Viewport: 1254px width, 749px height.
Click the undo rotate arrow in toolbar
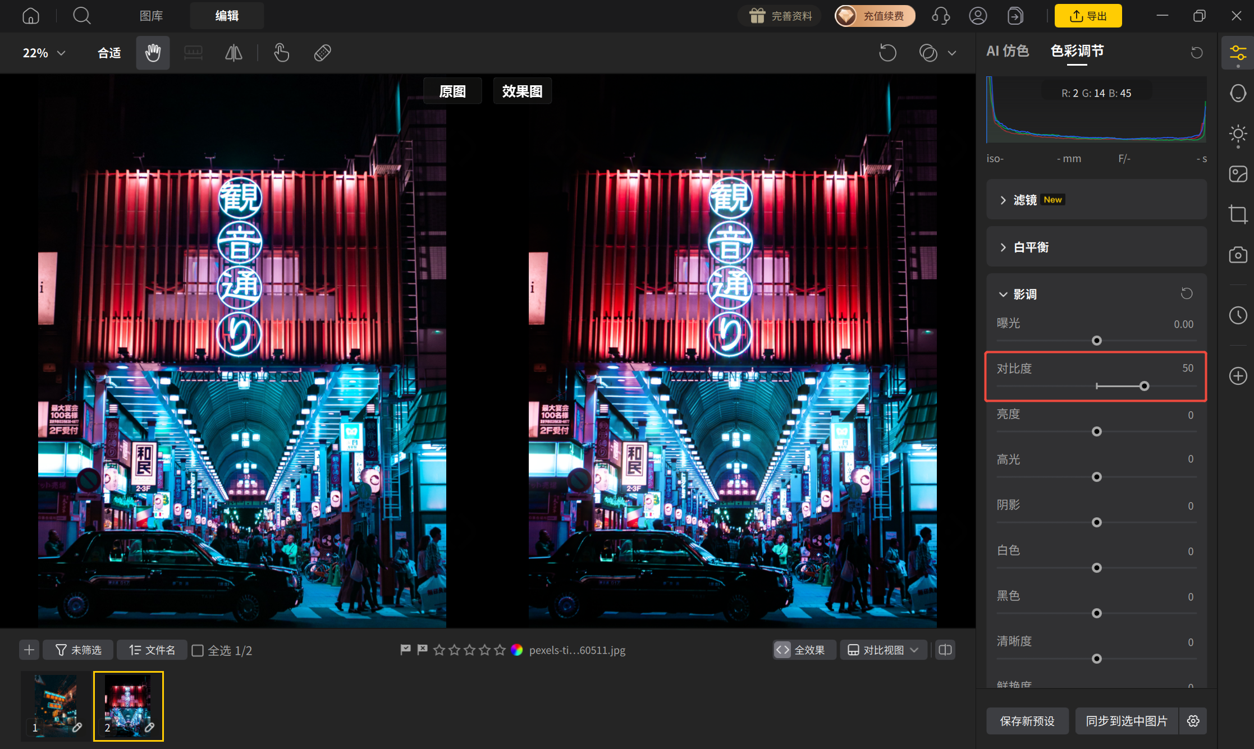tap(887, 53)
